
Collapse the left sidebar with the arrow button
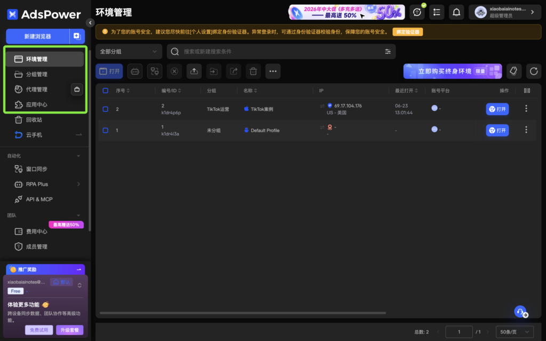click(90, 22)
